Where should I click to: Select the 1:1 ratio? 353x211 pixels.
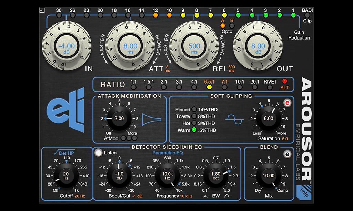(x=133, y=87)
